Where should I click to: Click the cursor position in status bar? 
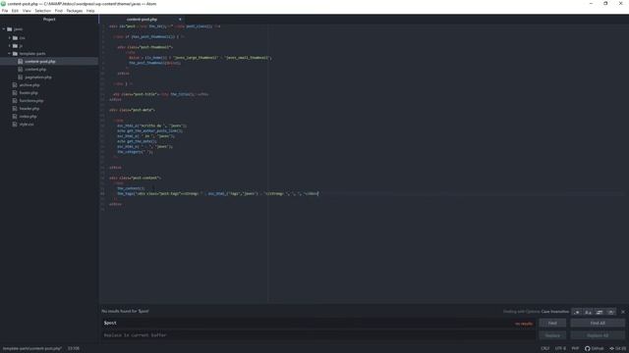tap(74, 349)
